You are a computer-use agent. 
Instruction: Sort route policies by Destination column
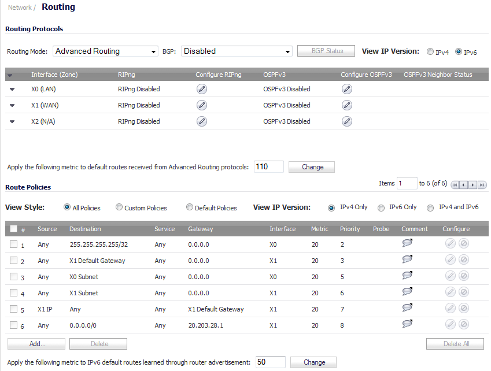pos(85,229)
